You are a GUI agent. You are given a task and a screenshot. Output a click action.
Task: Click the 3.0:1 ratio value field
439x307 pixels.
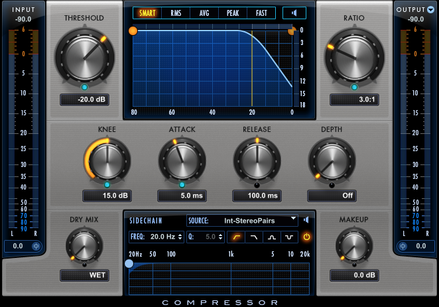tap(354, 99)
